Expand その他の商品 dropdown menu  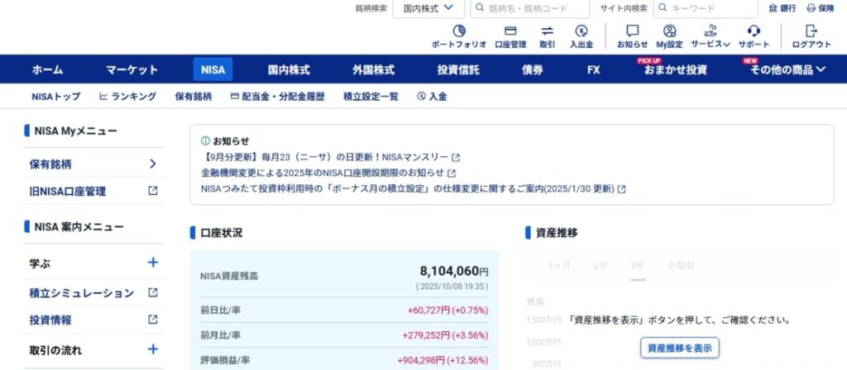[x=787, y=69]
